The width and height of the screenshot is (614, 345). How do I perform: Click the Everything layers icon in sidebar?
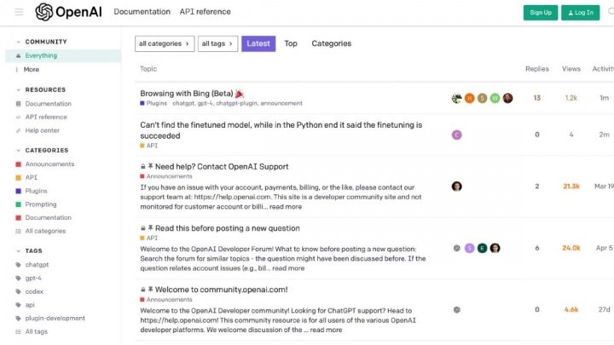[x=18, y=56]
